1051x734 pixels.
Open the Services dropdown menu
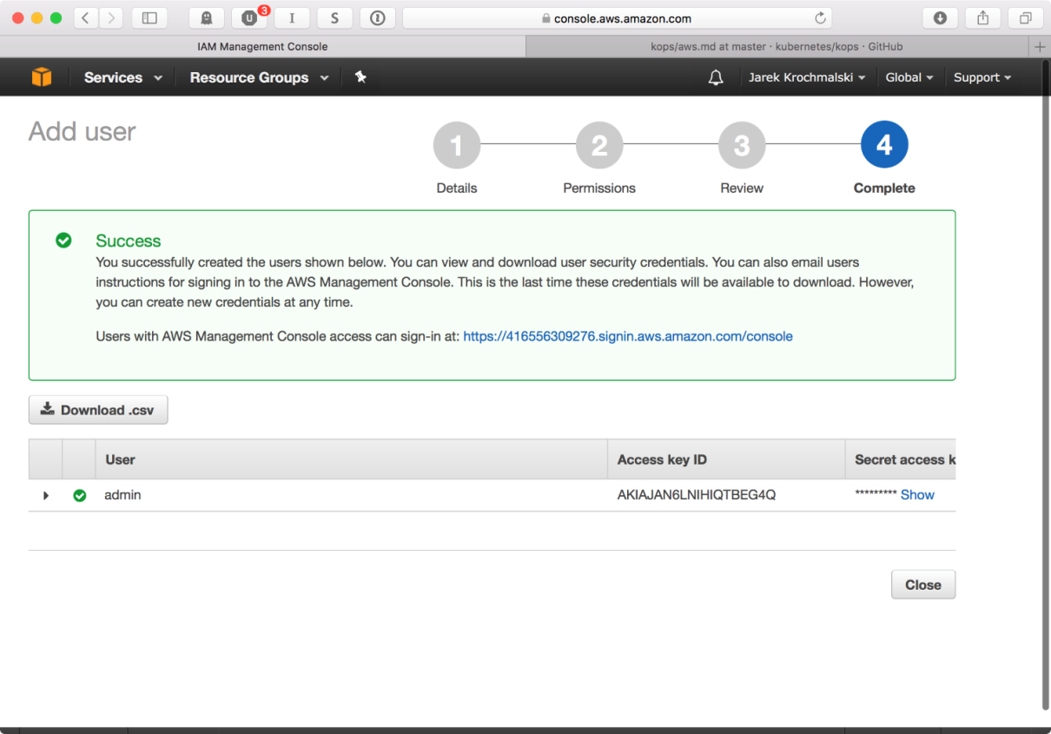[x=123, y=77]
